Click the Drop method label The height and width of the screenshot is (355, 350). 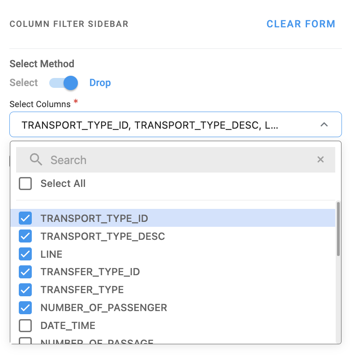coord(100,83)
